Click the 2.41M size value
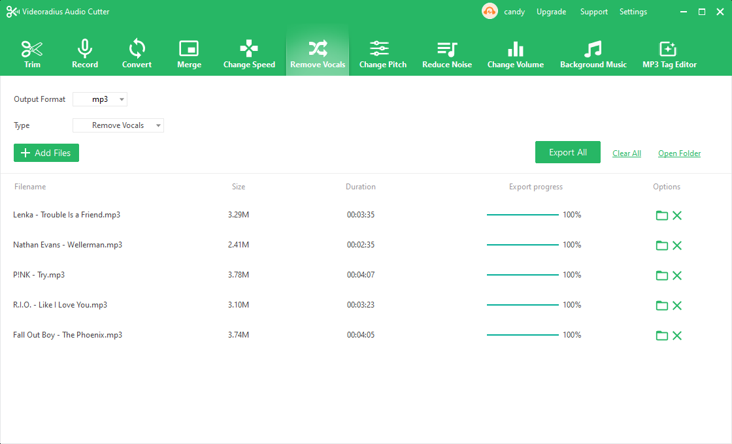The height and width of the screenshot is (444, 732). [x=239, y=245]
